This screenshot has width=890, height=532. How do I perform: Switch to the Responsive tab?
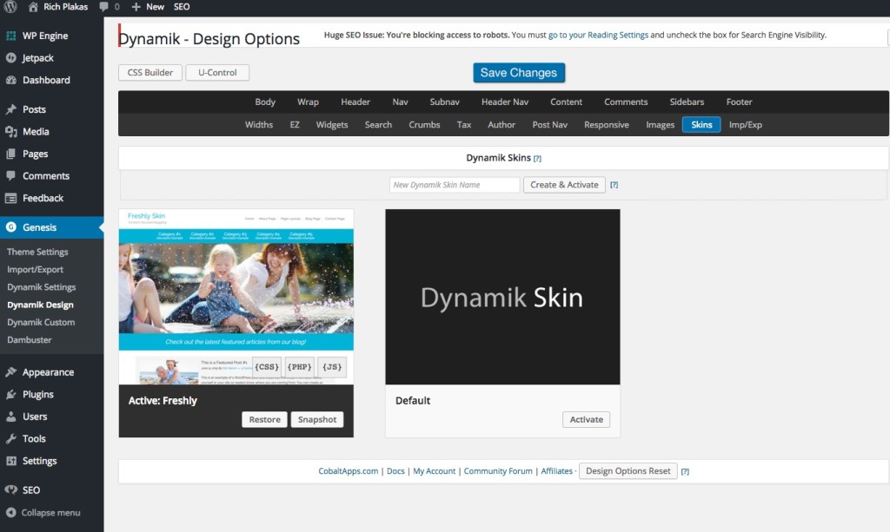606,125
